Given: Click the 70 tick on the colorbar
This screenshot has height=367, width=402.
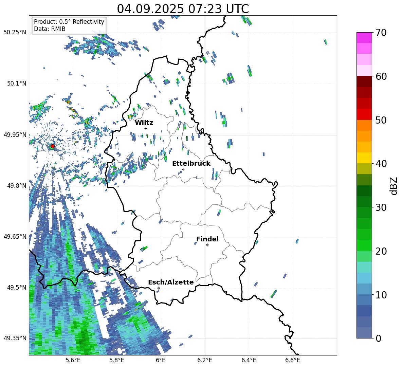Looking at the screenshot, I should 381,33.
